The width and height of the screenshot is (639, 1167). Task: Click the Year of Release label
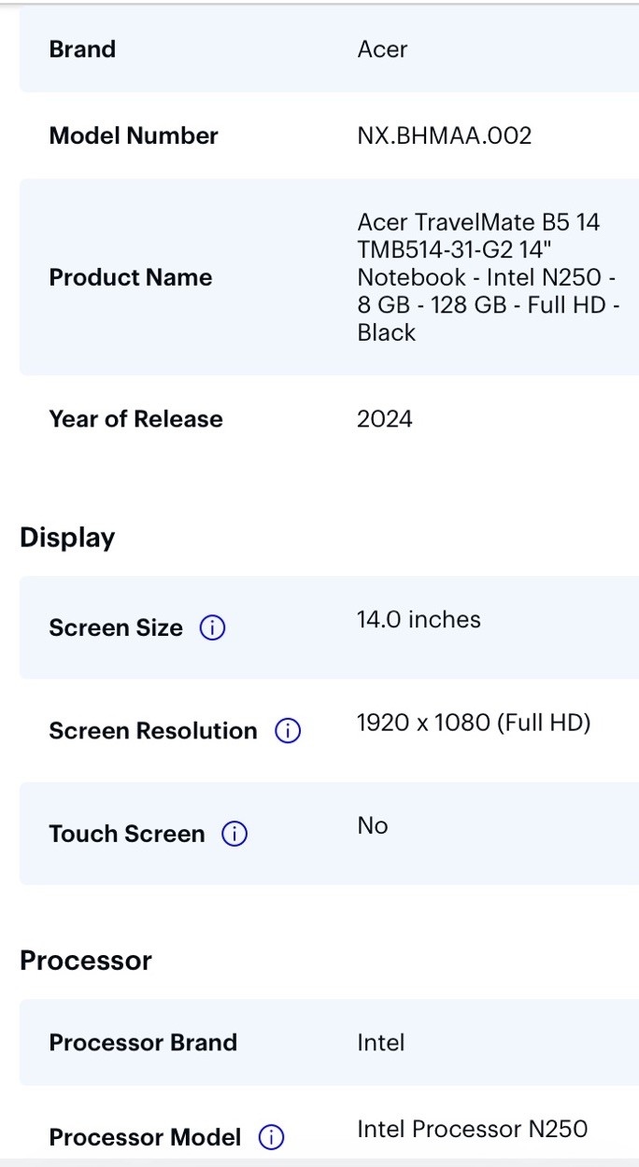(x=135, y=419)
